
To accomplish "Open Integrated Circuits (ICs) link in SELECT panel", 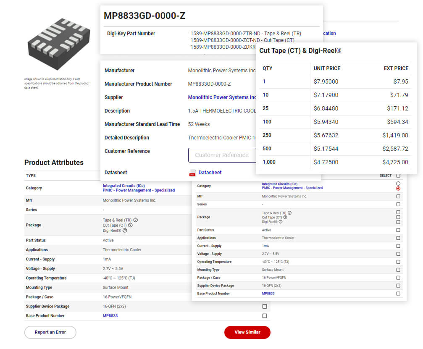I will pos(279,184).
